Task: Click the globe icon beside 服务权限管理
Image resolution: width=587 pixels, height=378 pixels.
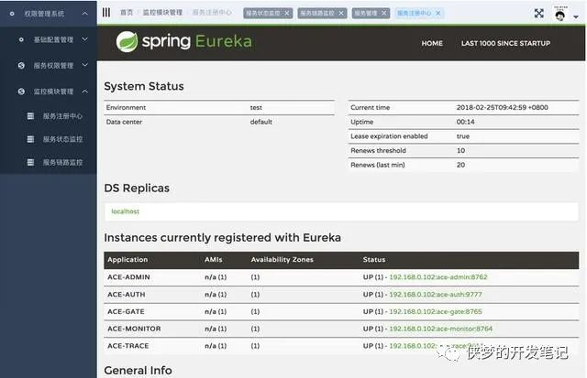Action: pos(21,65)
